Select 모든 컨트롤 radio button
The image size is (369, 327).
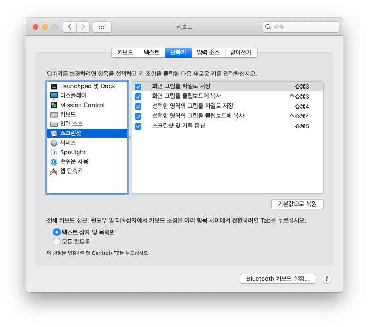57,242
